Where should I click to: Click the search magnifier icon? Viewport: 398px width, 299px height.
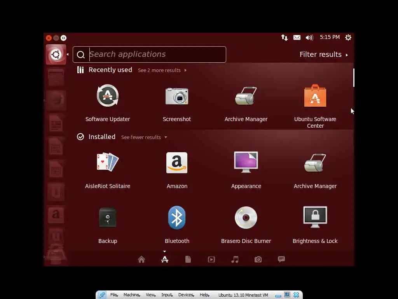81,55
